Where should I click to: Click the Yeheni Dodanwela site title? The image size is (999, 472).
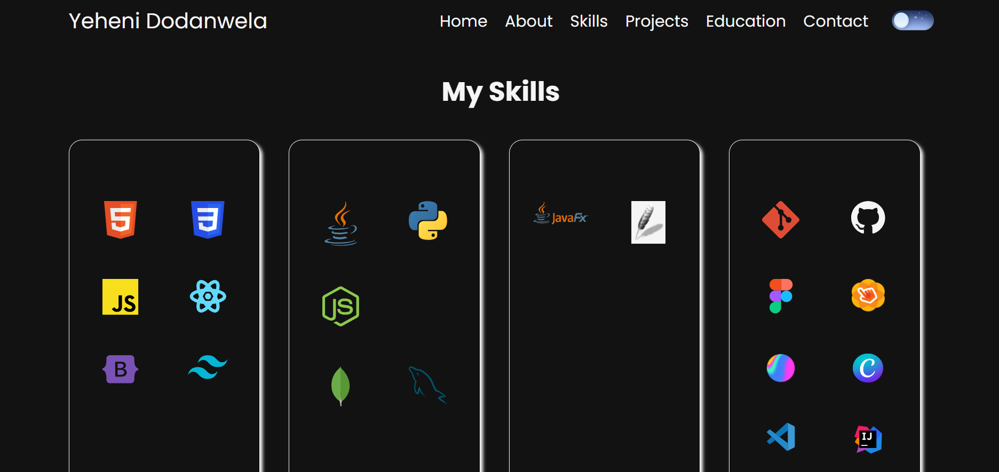coord(168,21)
